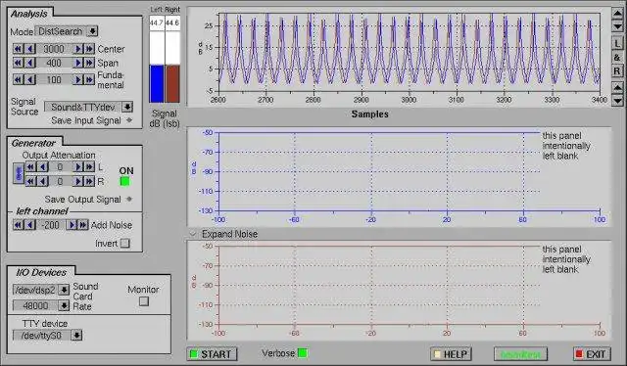Image resolution: width=627 pixels, height=366 pixels.
Task: Fast-increase Fundamental with double-right arrow
Action: [x=89, y=79]
